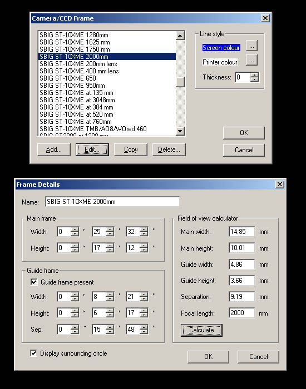Click the Name text field
This screenshot has width=306, height=389.
coord(112,202)
